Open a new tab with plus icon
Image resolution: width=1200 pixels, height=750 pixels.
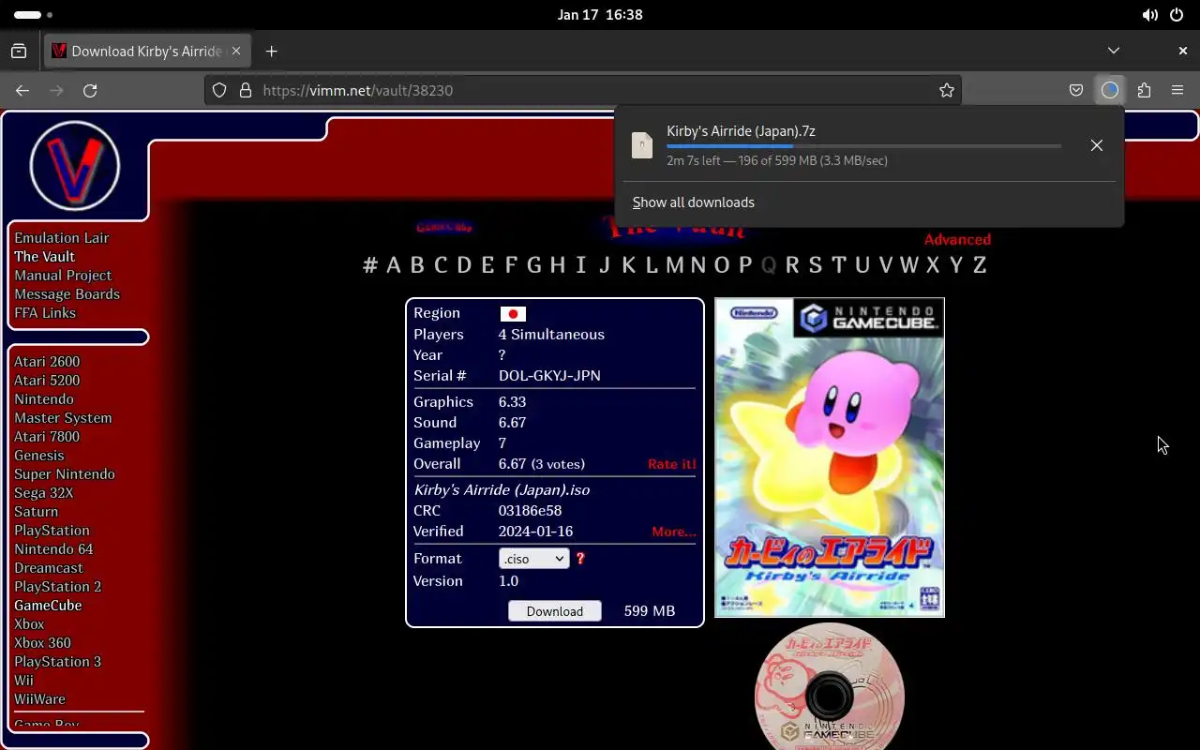click(272, 51)
